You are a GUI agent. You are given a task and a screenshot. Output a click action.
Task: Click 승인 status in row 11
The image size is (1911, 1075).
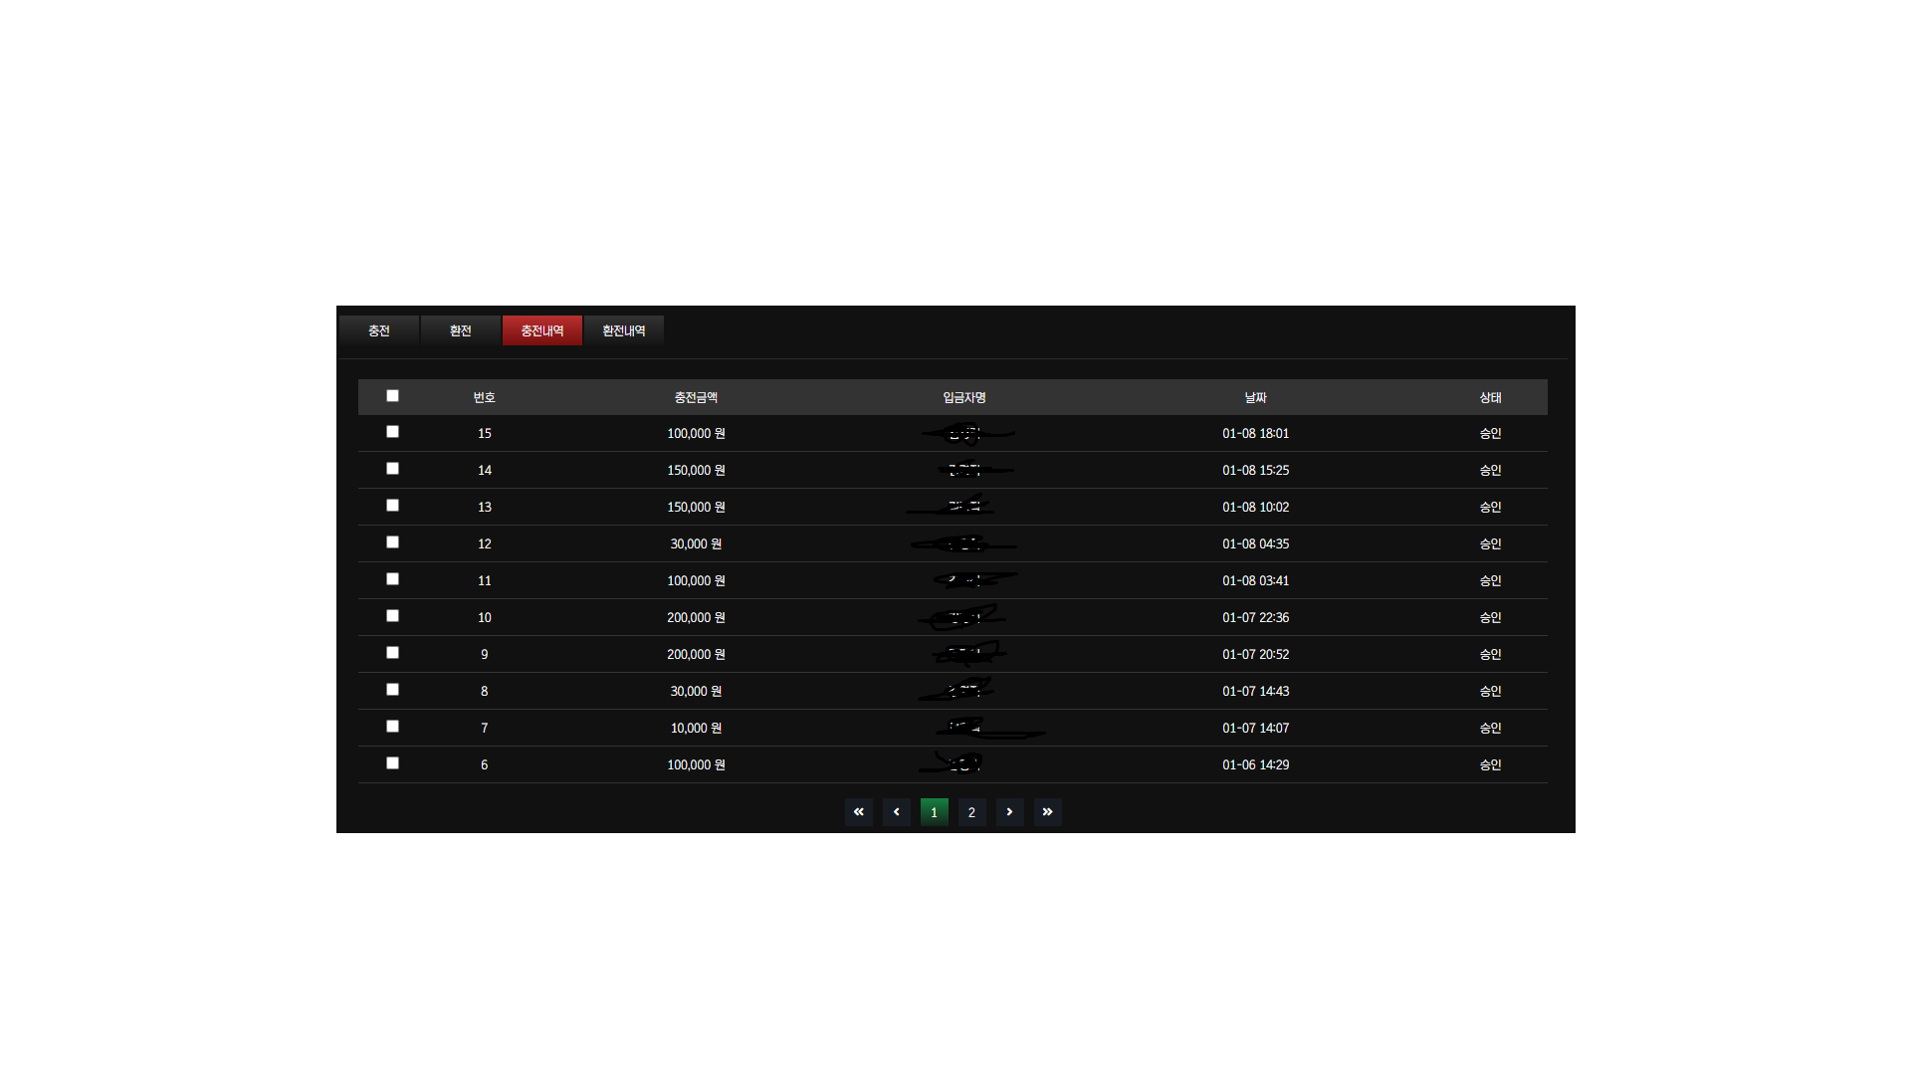point(1490,580)
